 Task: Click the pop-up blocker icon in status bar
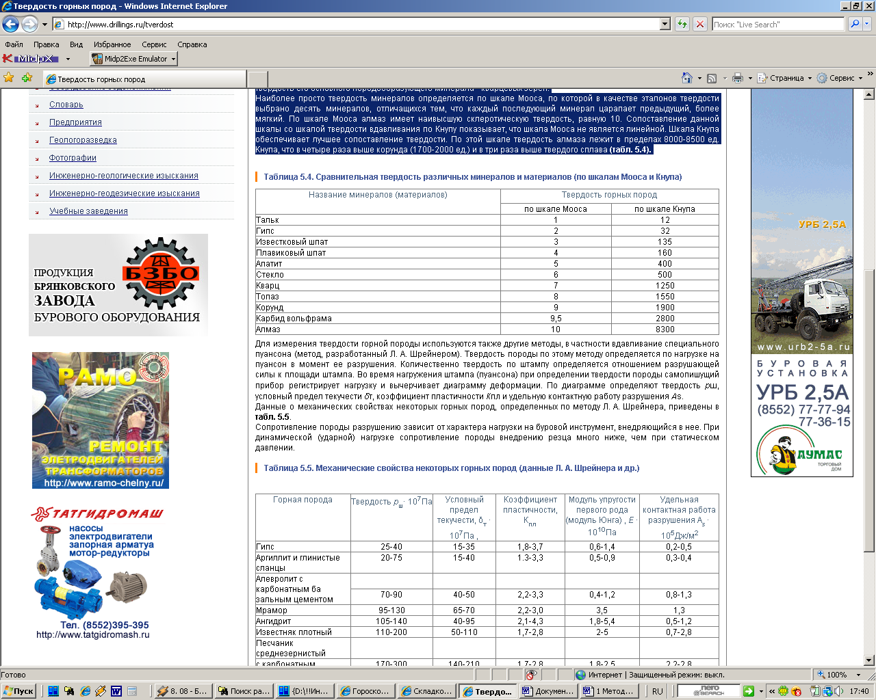530,675
